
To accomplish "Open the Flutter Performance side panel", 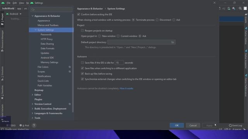I will [x=246, y=85].
